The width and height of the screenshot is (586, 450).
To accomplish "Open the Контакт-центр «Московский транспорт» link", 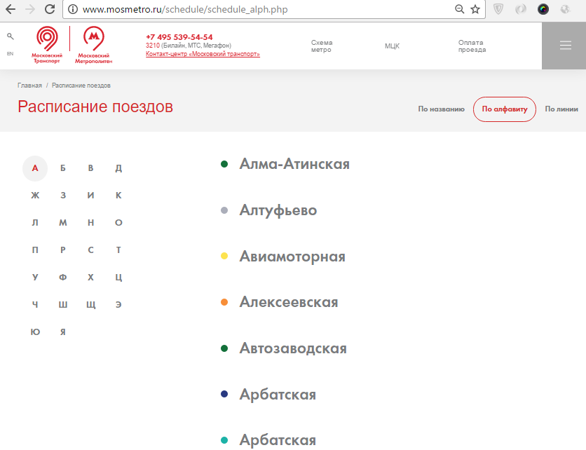I will tap(203, 54).
